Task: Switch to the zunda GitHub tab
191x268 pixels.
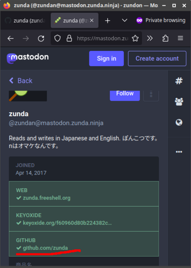Action: (26, 20)
